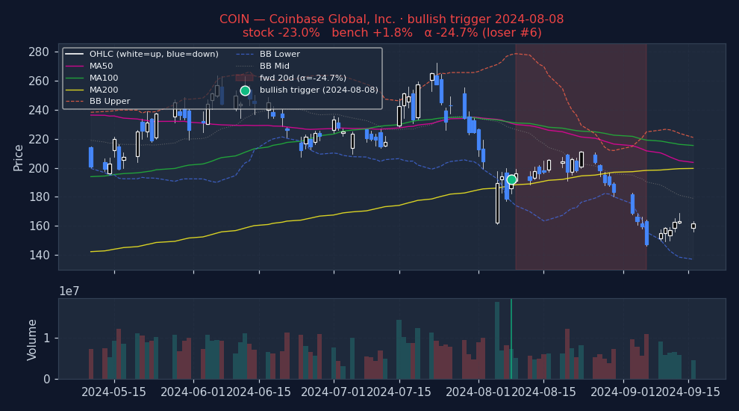Click the green bullish trigger marker on the price chart

(511, 179)
